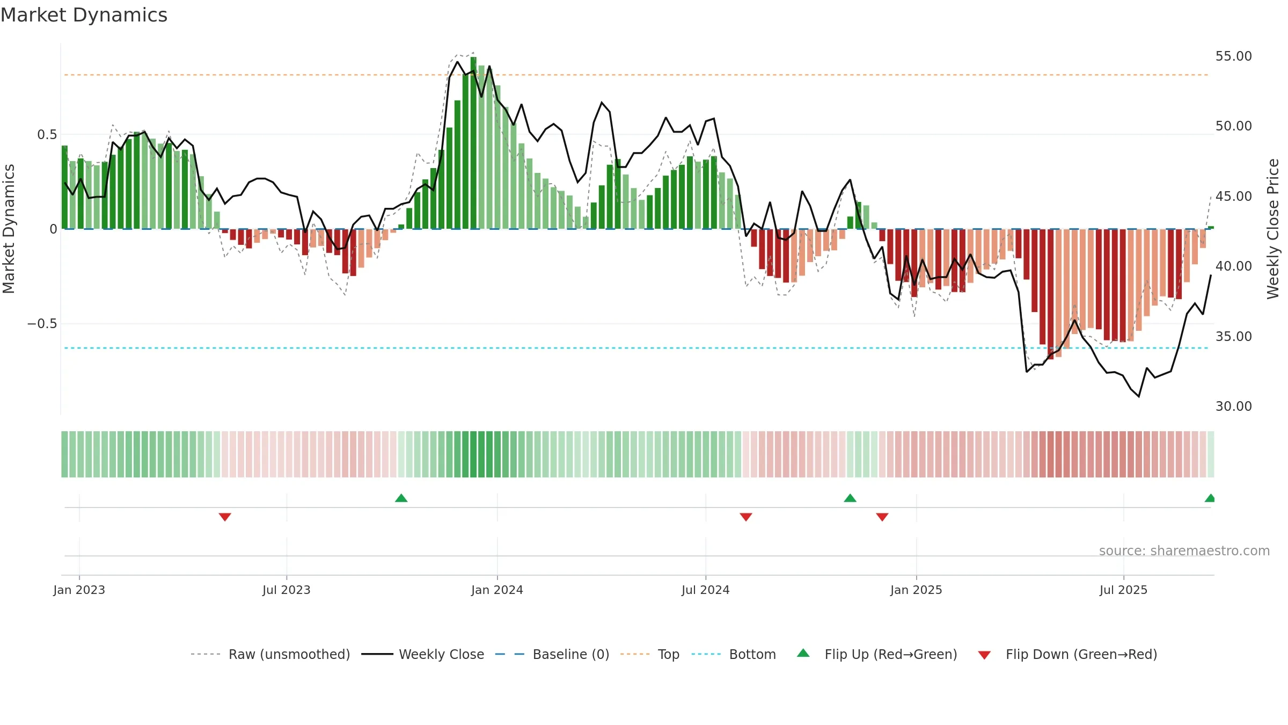Screen dimensions: 1288x725
Task: Click red flip-down triangle near August 2024
Action: (x=746, y=517)
